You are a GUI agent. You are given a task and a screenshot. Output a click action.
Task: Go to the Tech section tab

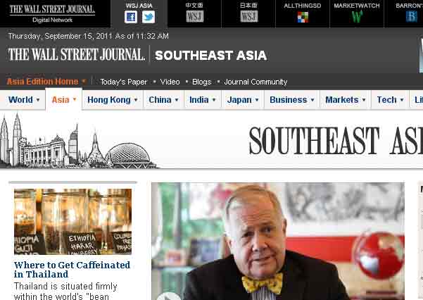(x=390, y=100)
